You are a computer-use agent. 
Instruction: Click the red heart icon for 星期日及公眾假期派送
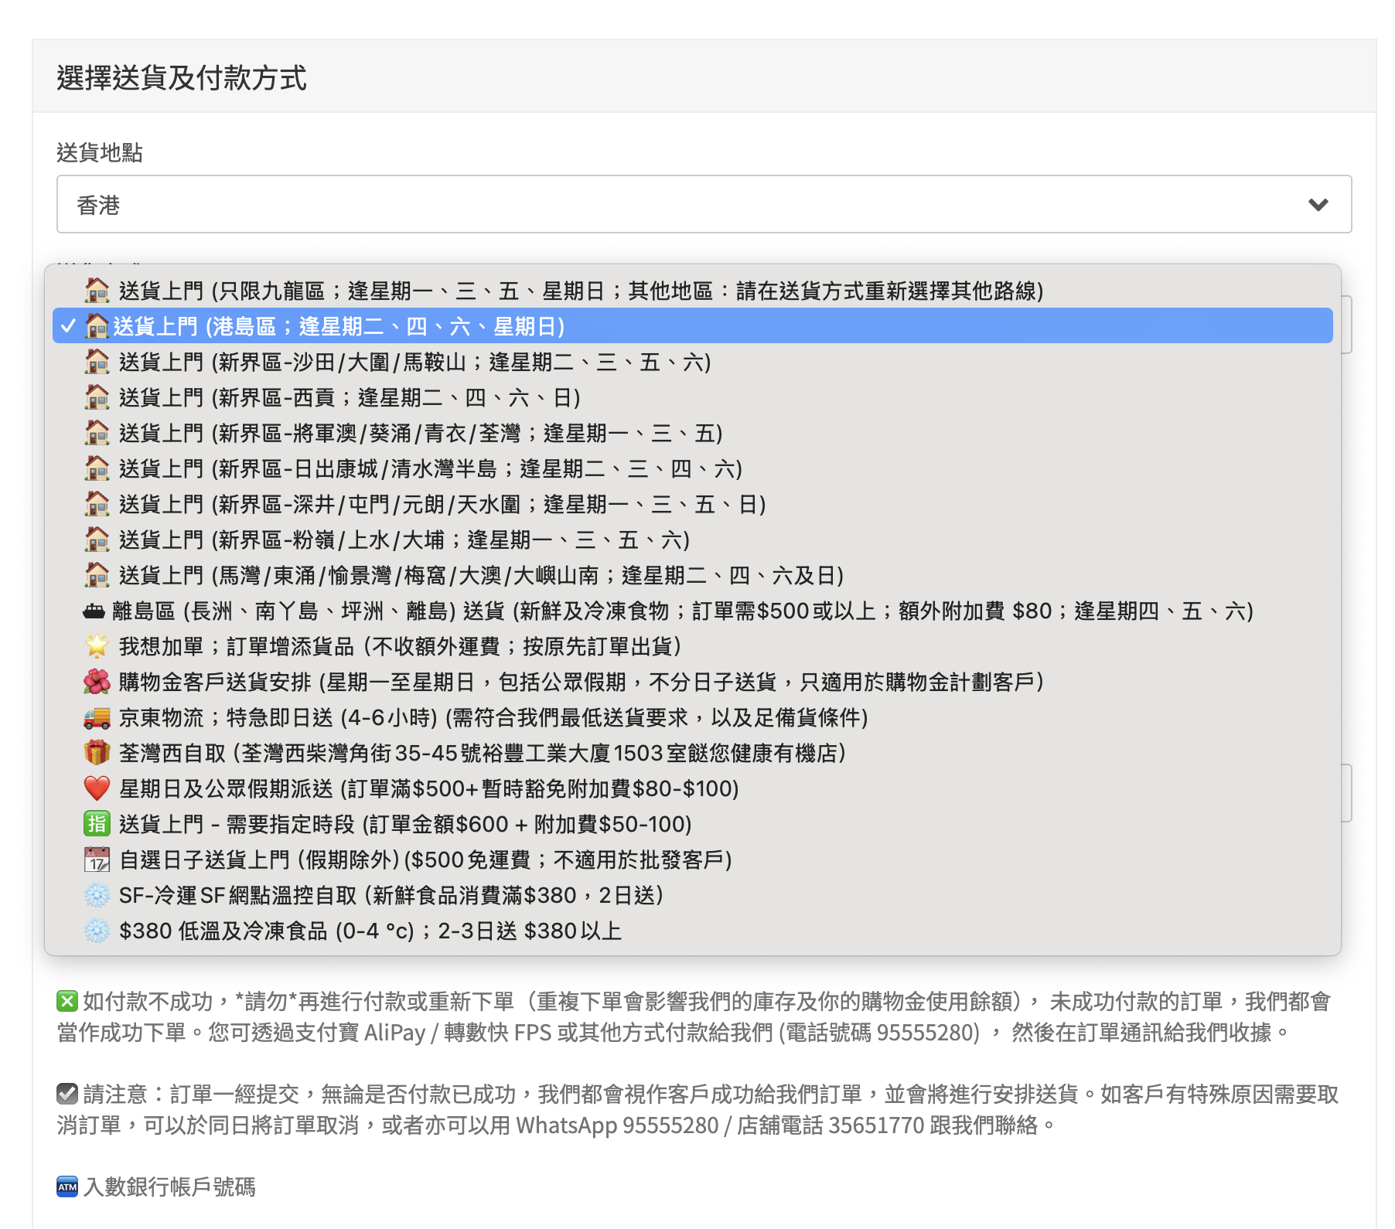tap(97, 788)
